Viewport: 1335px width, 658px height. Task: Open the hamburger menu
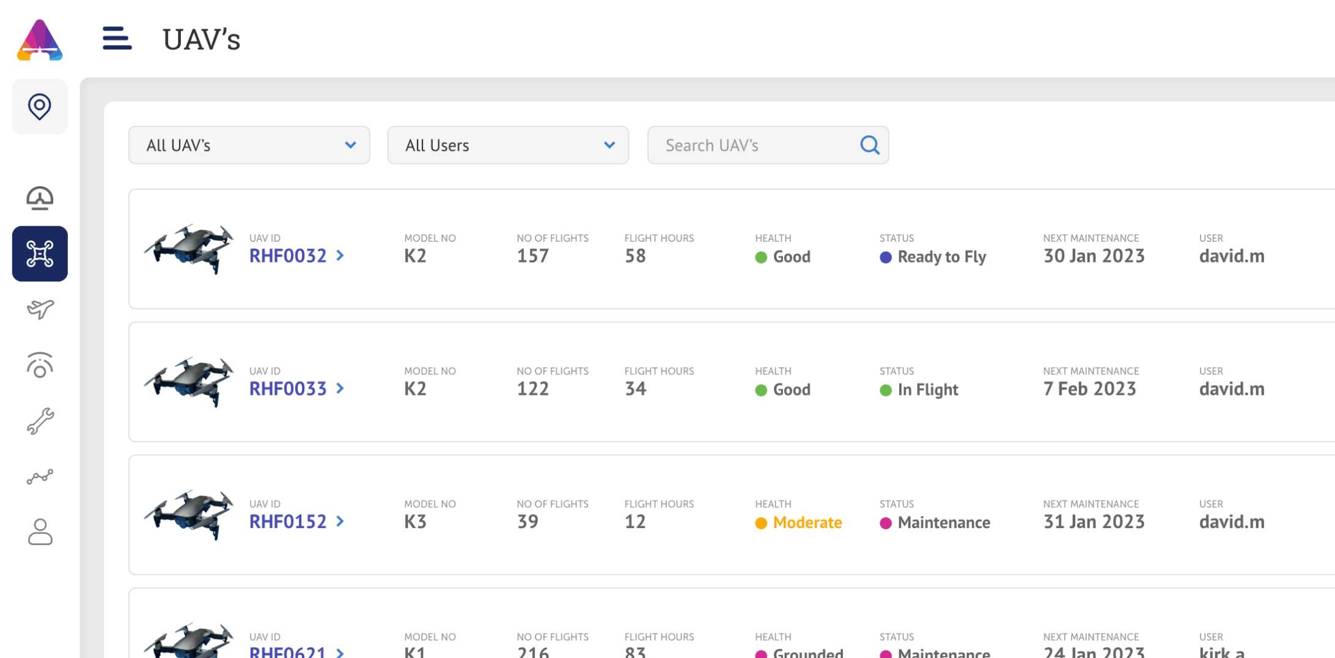[x=117, y=38]
